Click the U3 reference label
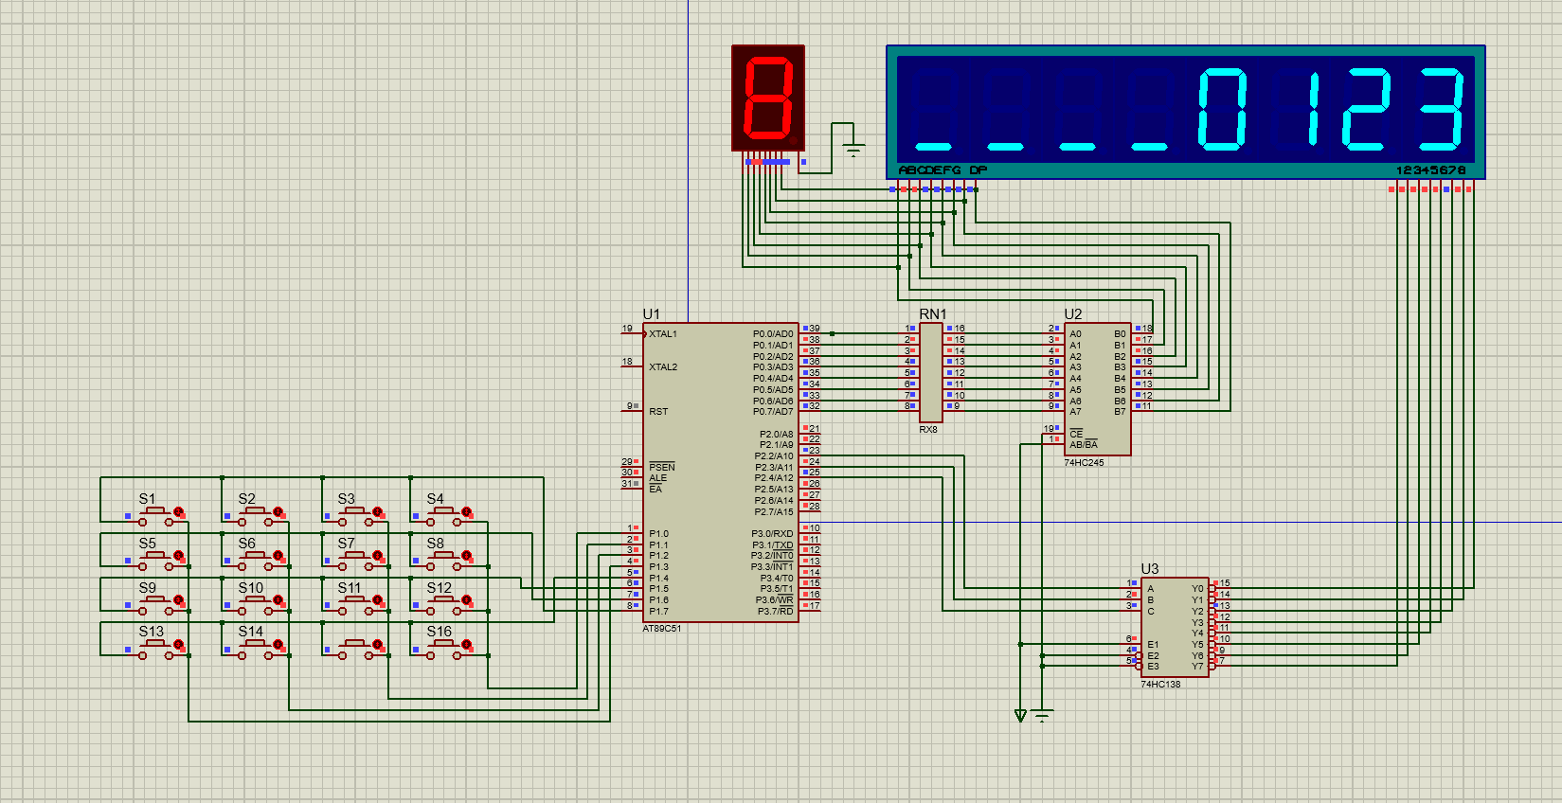The image size is (1562, 803). click(x=1150, y=569)
